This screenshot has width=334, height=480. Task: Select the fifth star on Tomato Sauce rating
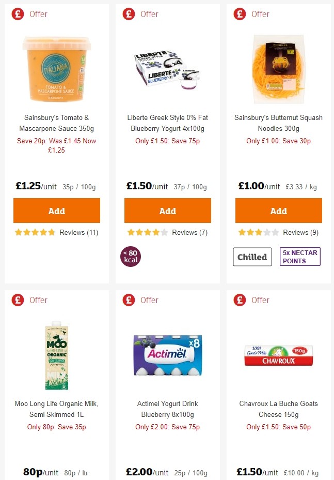(52, 232)
